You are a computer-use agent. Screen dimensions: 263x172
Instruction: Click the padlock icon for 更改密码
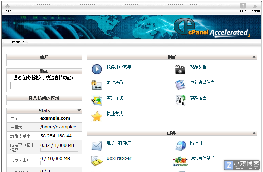click(97, 85)
